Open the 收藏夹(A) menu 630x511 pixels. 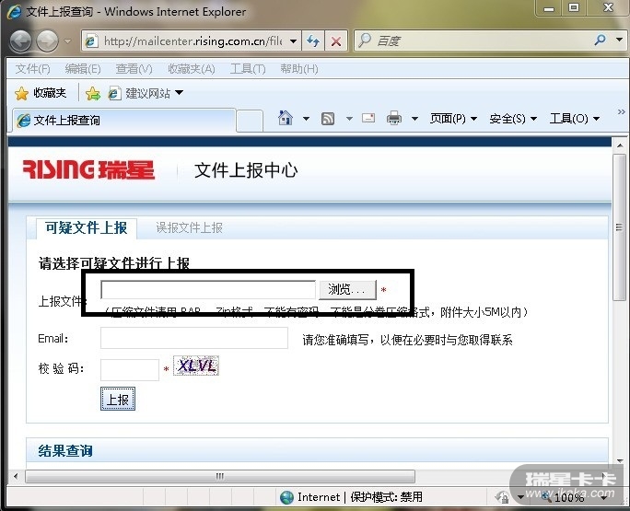pos(192,69)
